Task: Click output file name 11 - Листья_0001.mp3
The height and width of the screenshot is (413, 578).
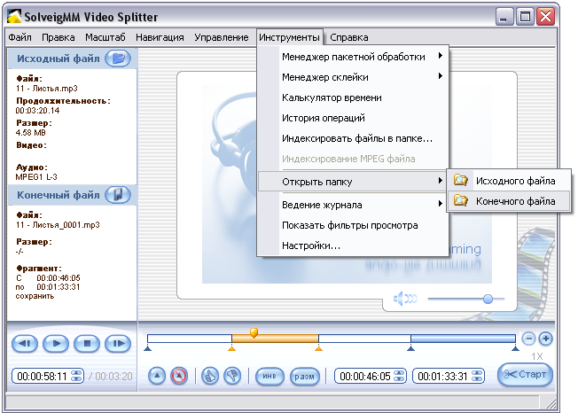Action: point(58,225)
